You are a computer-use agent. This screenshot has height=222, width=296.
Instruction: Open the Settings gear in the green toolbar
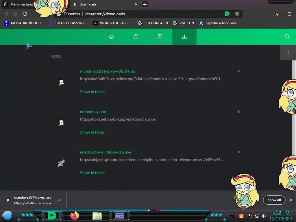click(x=112, y=37)
